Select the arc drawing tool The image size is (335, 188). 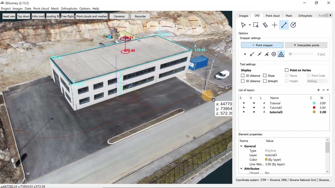point(293,25)
